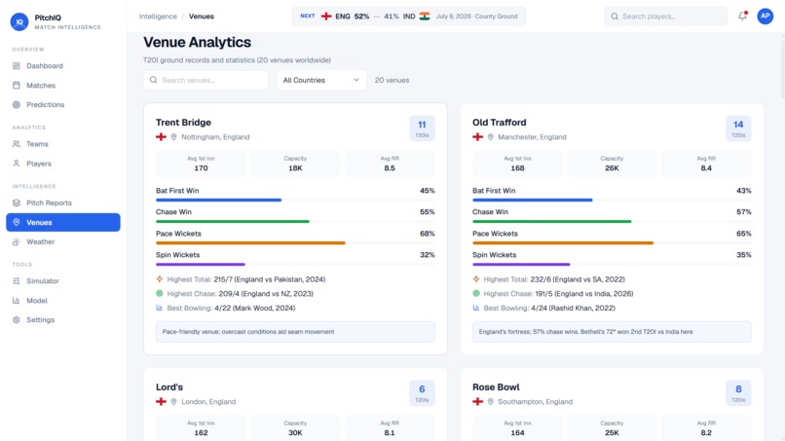Open the AP user avatar menu
This screenshot has width=785, height=441.
[765, 16]
